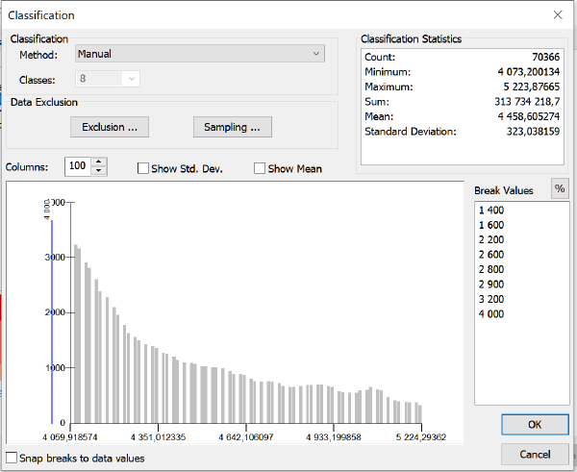Increase the Columns value with up arrow
The image size is (577, 472).
101,161
